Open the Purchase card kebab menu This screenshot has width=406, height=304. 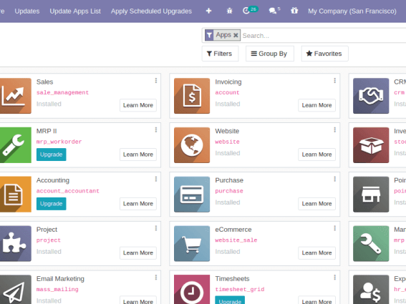[335, 179]
